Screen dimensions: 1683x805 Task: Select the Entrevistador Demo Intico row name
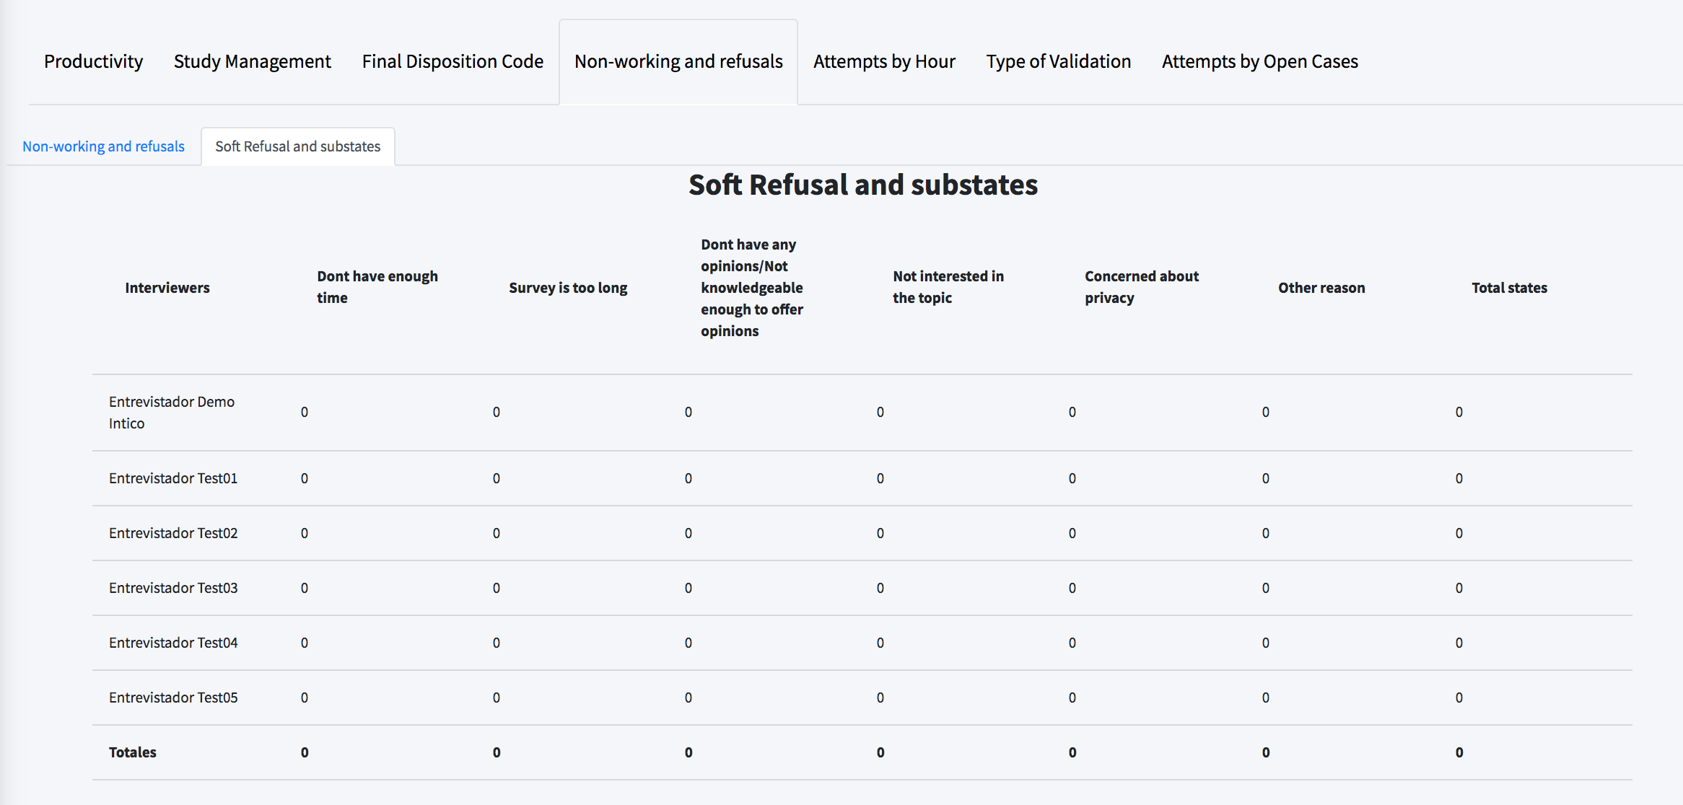pyautogui.click(x=172, y=413)
